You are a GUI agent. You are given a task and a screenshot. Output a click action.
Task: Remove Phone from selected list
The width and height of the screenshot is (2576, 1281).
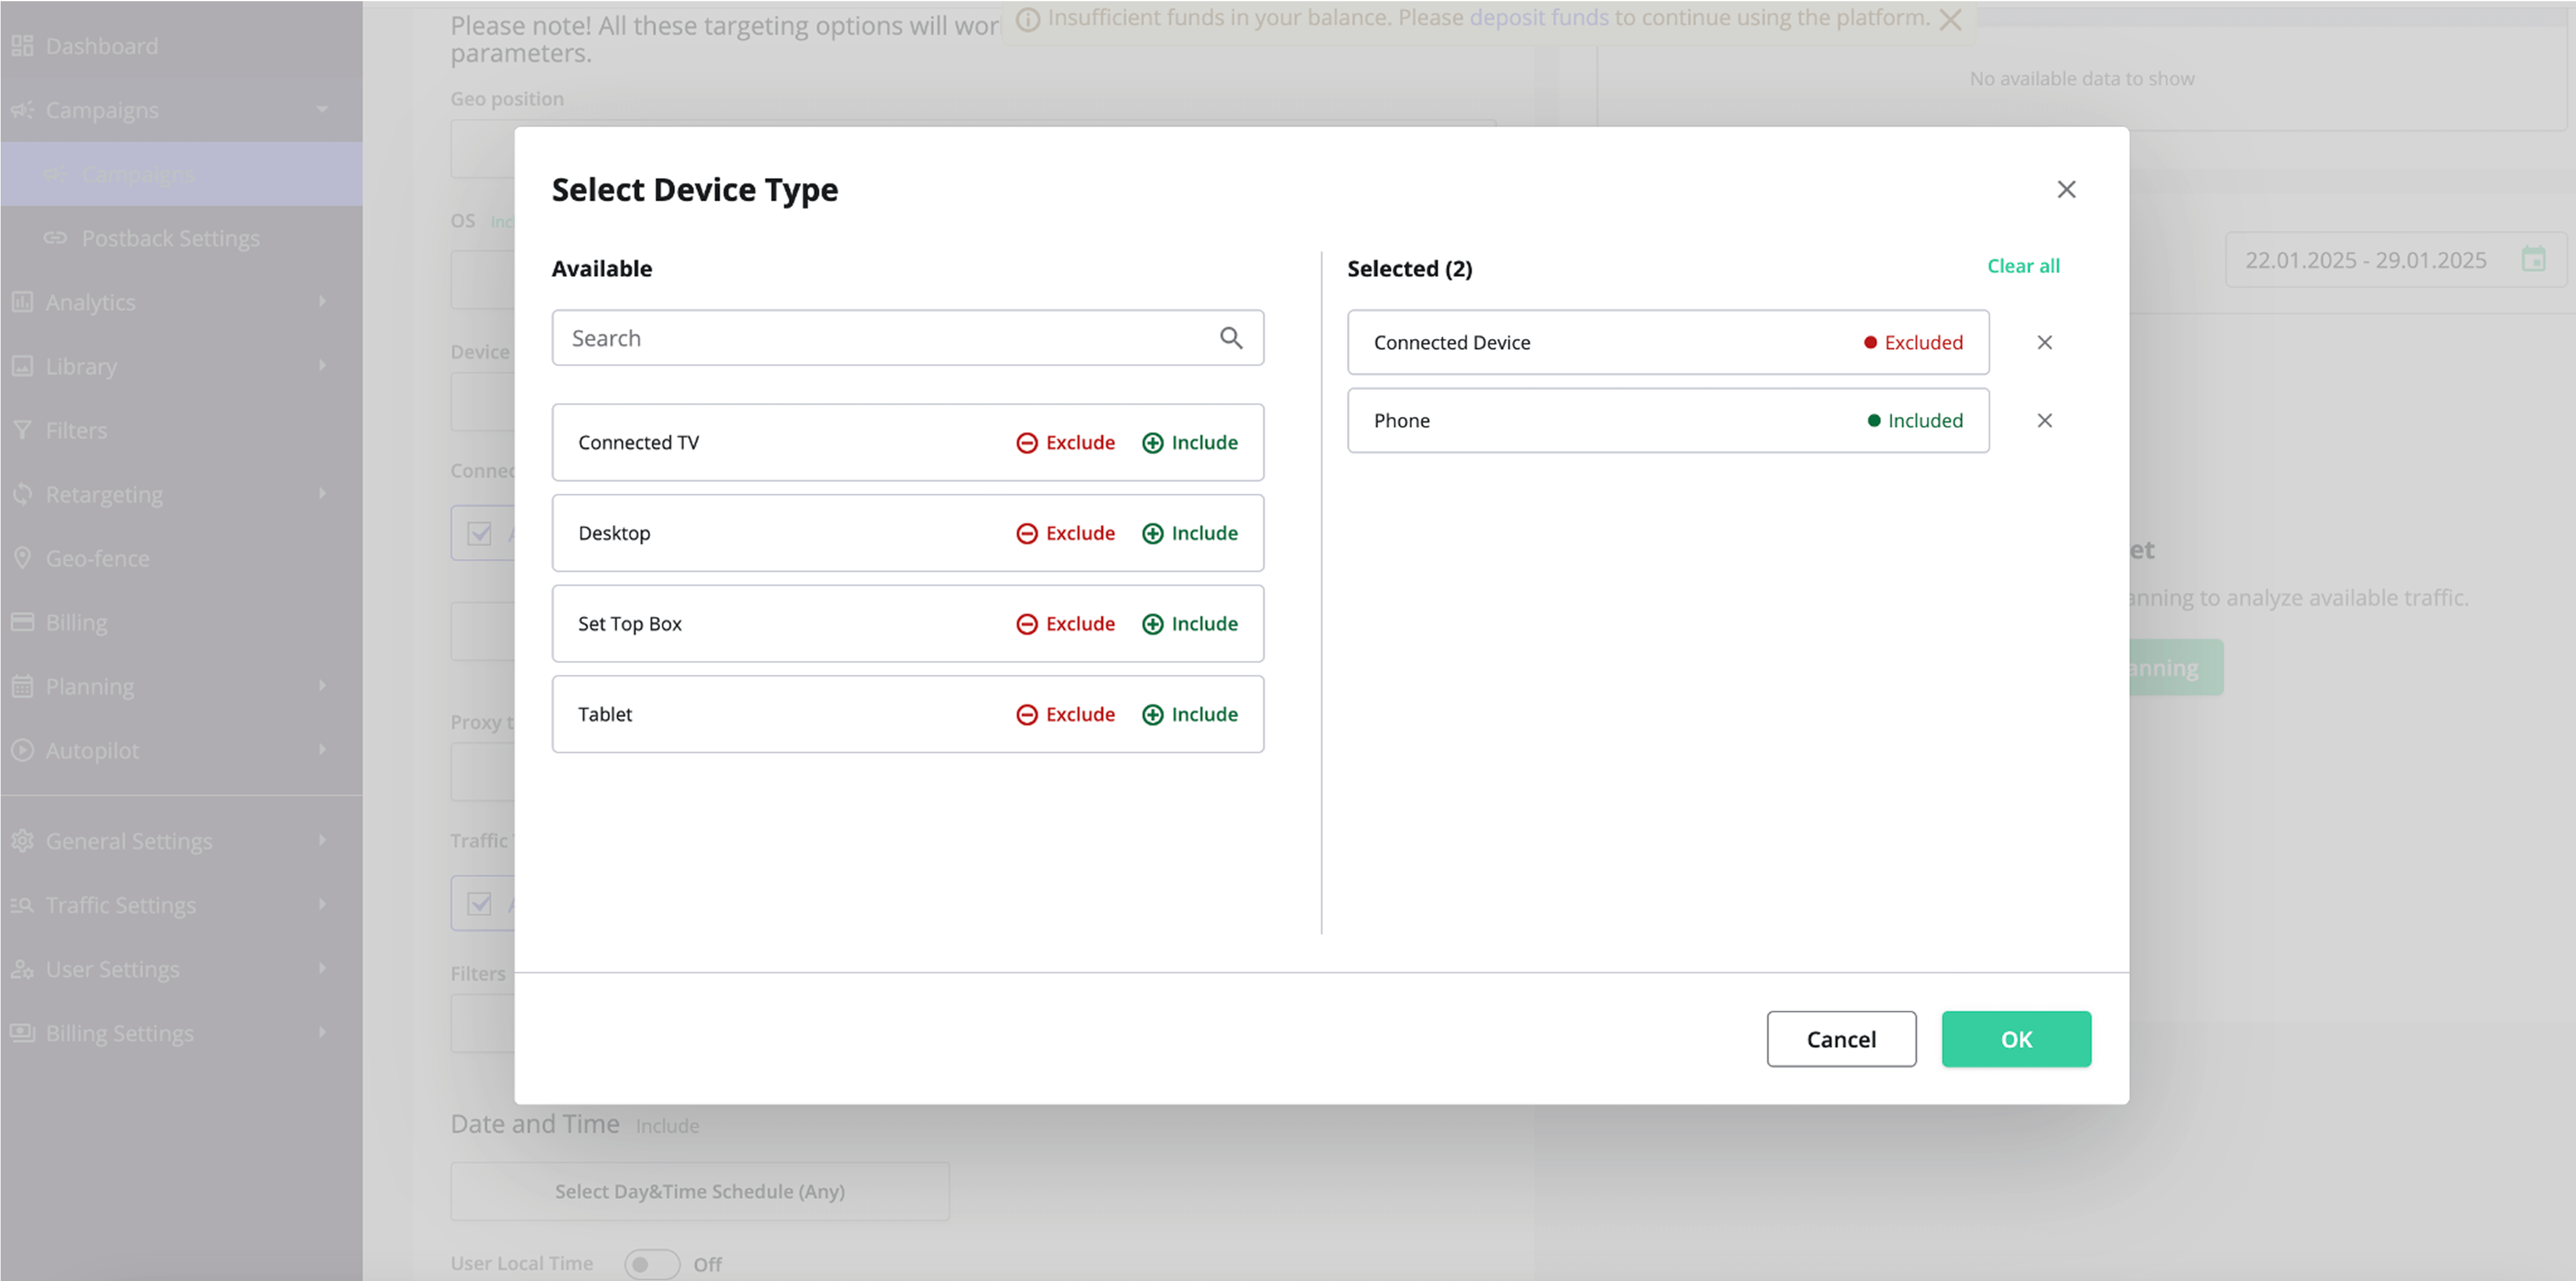[x=2044, y=420]
